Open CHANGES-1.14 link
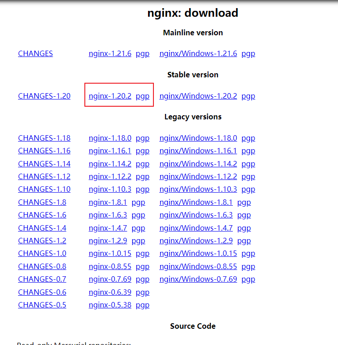The height and width of the screenshot is (345, 338). (44, 164)
